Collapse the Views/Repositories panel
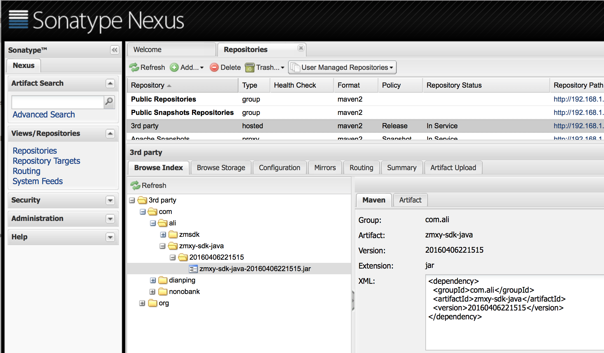This screenshot has height=353, width=604. (x=110, y=134)
